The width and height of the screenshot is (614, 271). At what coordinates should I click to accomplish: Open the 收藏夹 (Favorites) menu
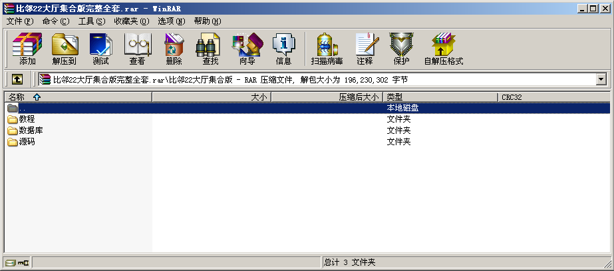click(131, 21)
